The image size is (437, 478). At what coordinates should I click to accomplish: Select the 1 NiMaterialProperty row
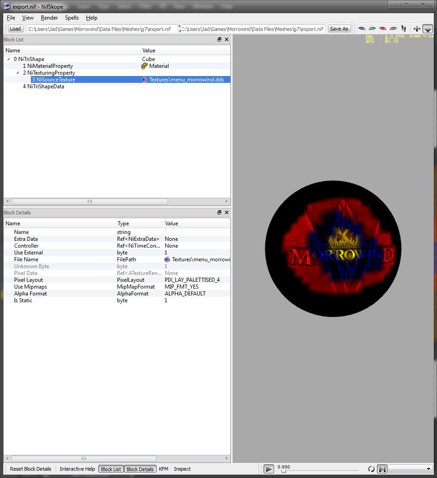(117, 66)
